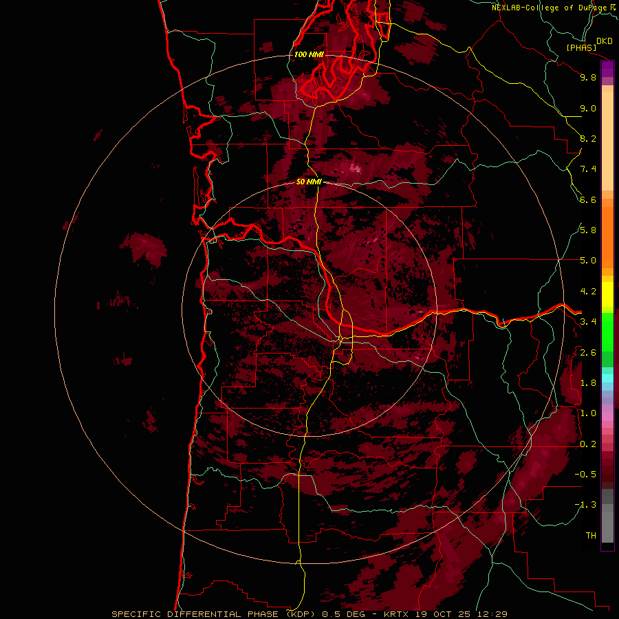Screen dimensions: 619x619
Task: Click the 100 NMI range ring label
Action: coord(309,54)
